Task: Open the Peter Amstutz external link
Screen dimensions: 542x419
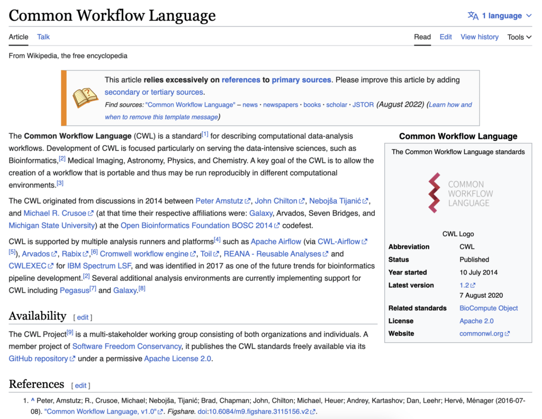Action: click(223, 201)
